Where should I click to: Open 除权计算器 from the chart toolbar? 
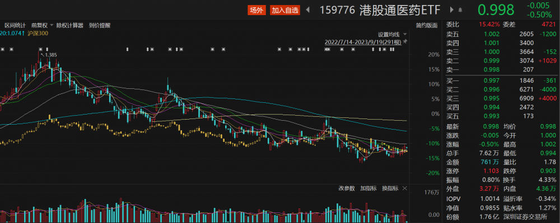point(69,25)
